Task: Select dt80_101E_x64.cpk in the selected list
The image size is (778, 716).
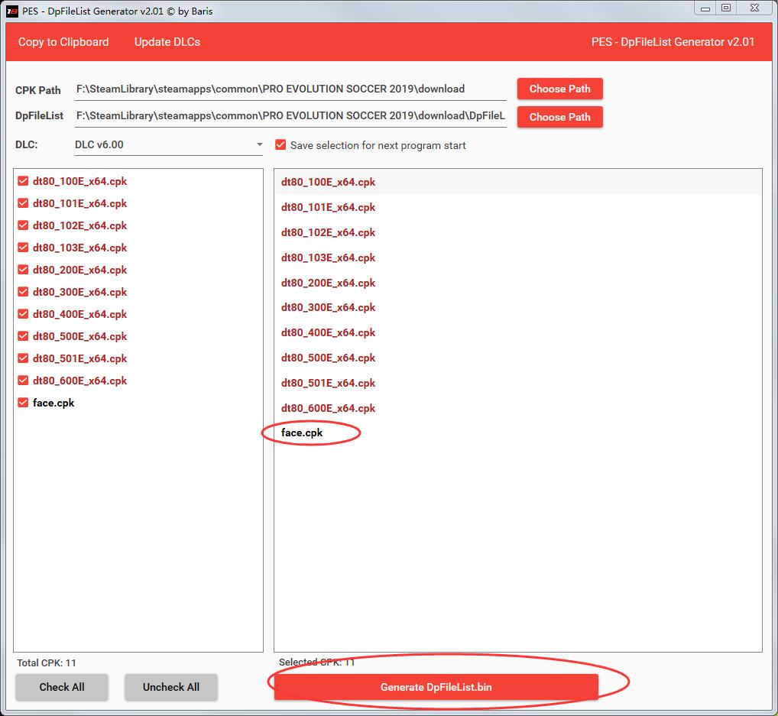Action: coord(518,207)
